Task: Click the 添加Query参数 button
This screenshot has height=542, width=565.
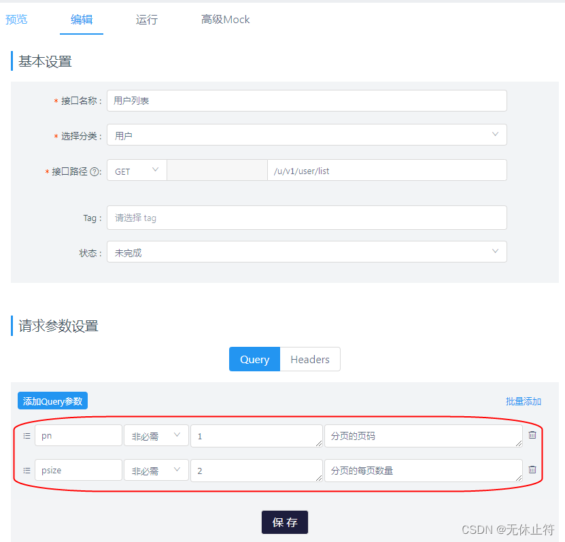Action: click(x=52, y=401)
